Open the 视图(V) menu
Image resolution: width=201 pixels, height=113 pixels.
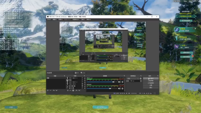[61, 20]
